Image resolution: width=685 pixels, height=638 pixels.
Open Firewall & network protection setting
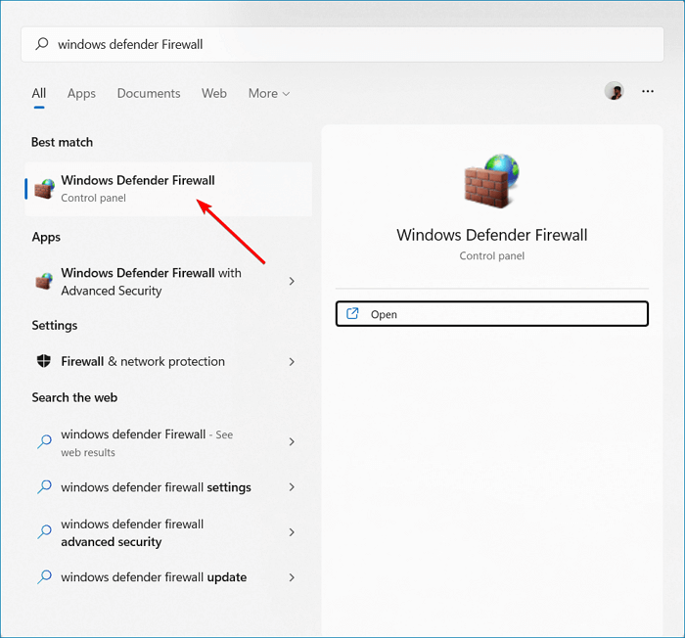pos(168,361)
